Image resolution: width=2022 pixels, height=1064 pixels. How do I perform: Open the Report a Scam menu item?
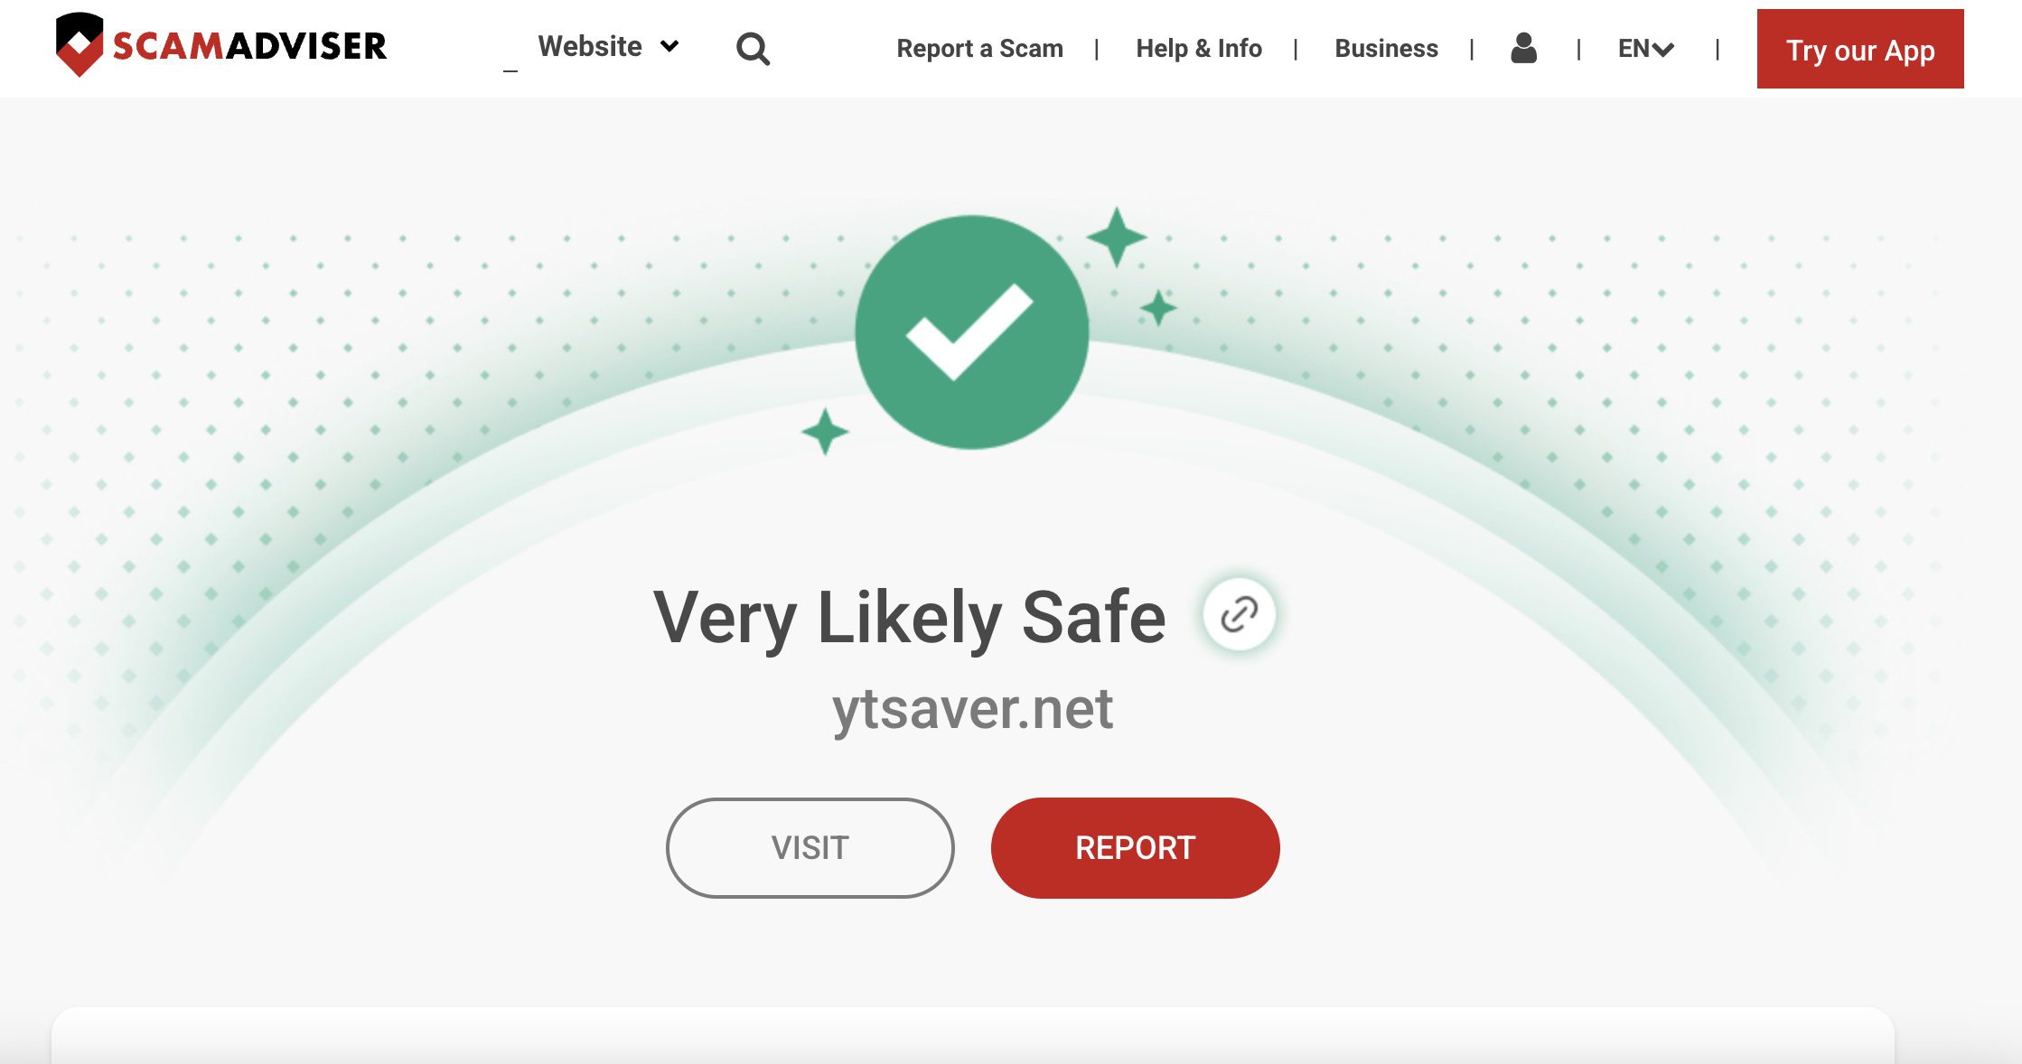[x=979, y=49]
